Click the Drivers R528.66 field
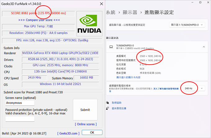Screen dimensions: 211x138 coord(61,59)
